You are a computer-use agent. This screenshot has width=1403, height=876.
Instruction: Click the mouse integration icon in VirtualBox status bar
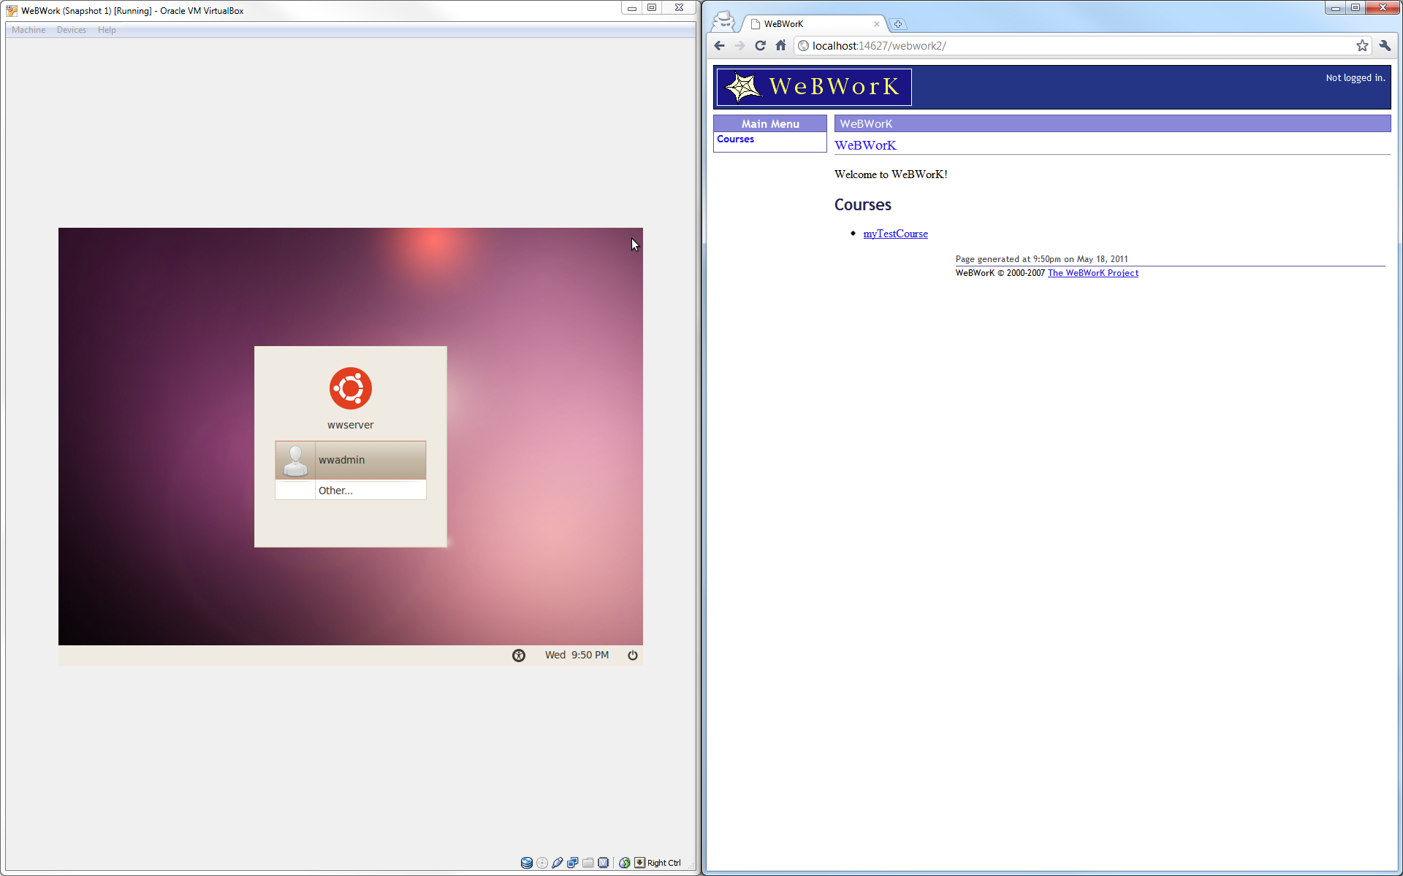click(625, 863)
